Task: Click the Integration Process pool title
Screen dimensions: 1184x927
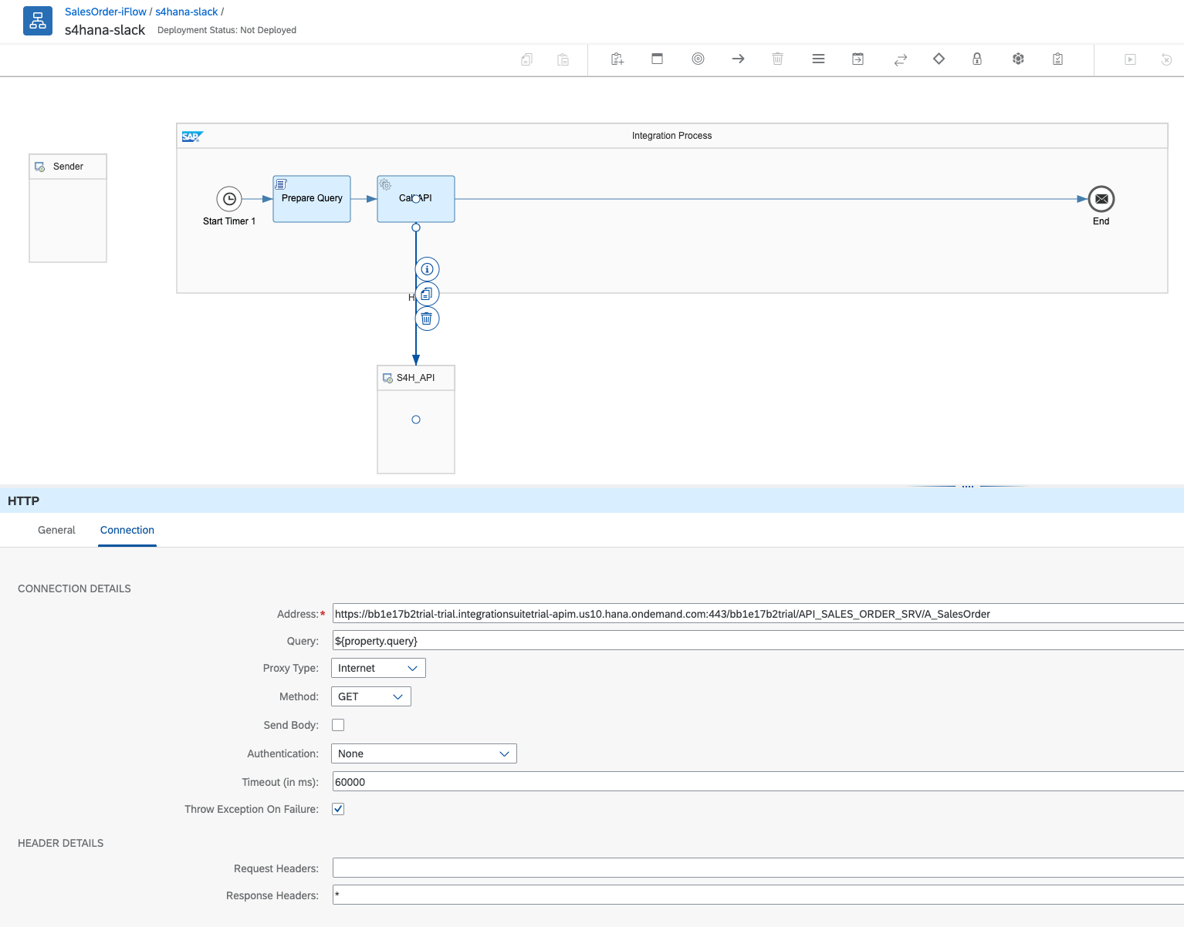Action: click(671, 136)
